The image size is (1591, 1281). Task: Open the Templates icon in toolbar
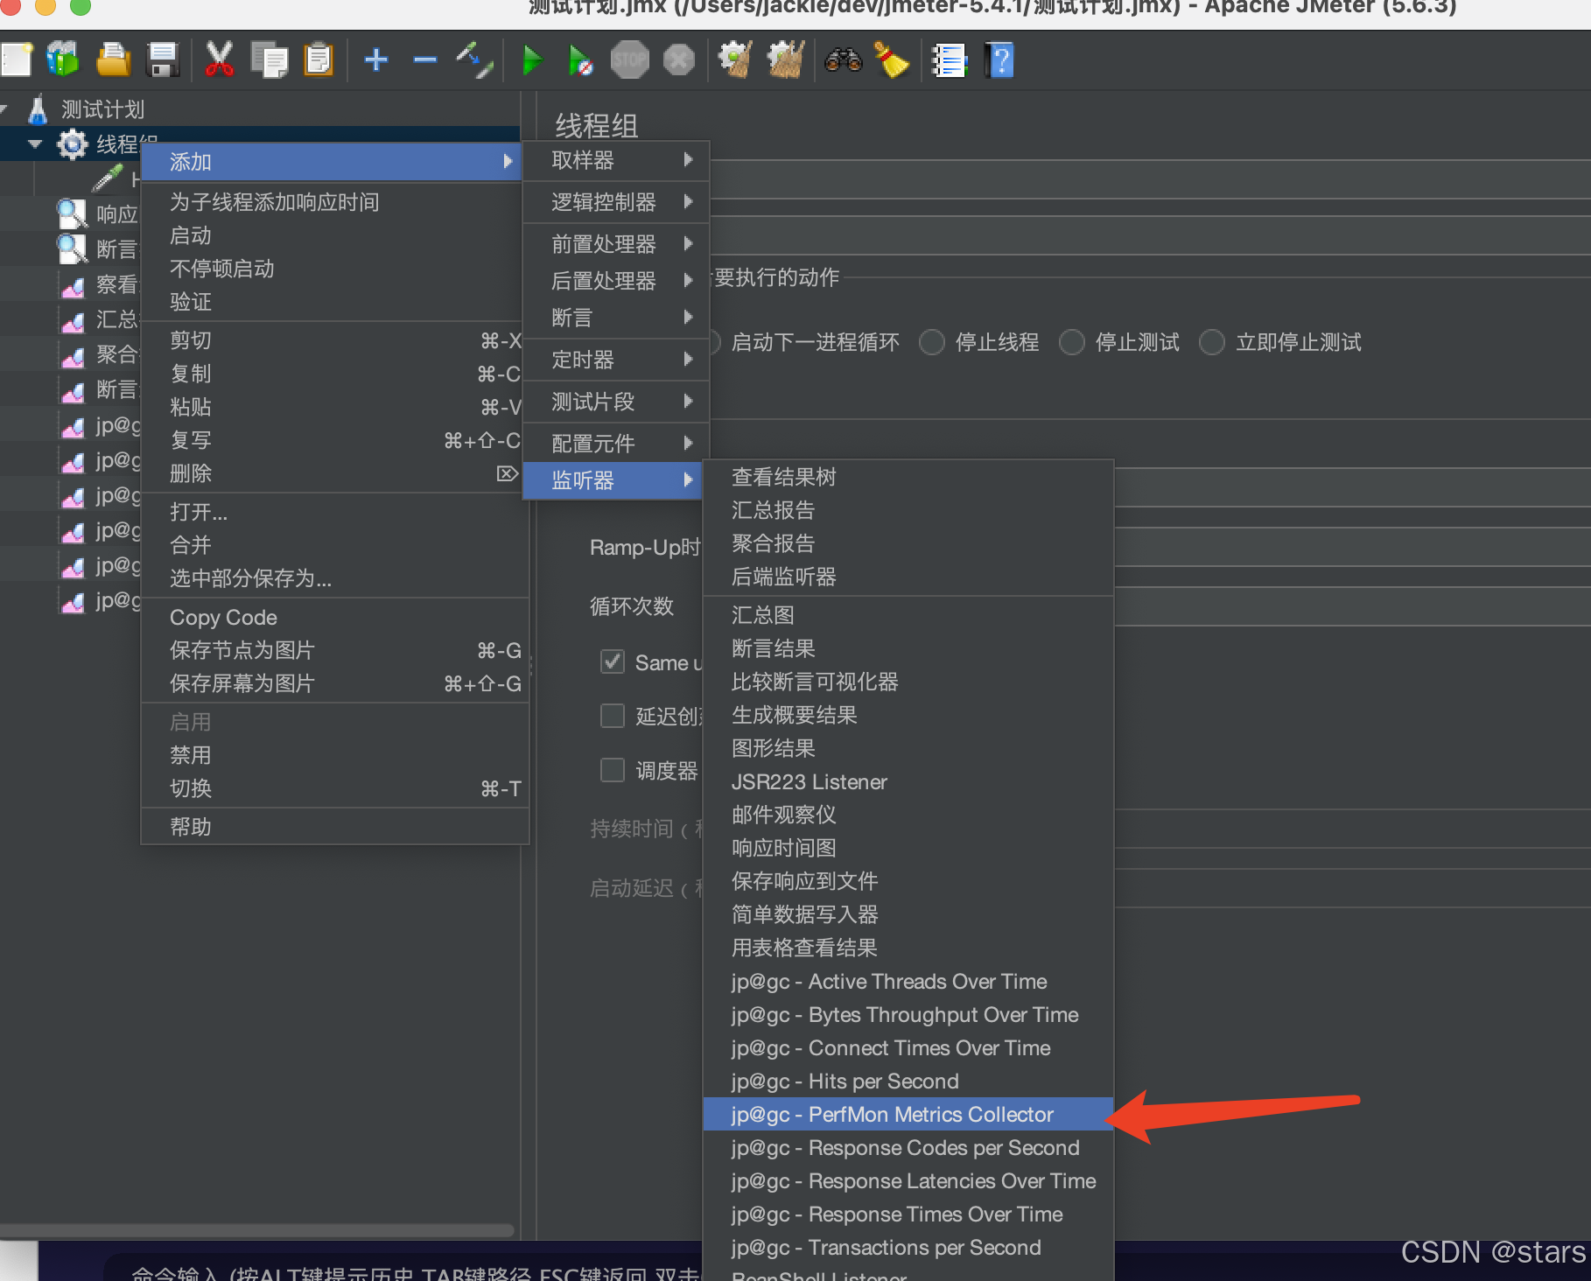coord(62,59)
